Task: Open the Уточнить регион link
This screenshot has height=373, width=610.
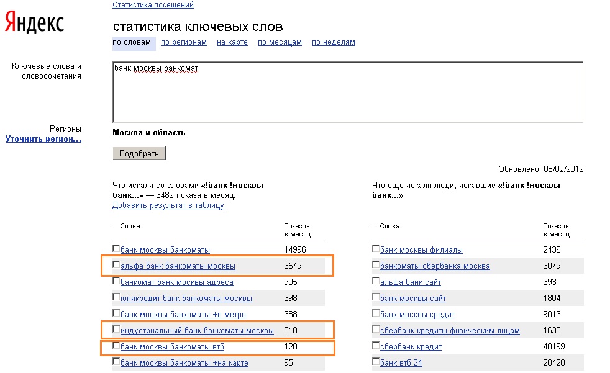Action: tap(43, 139)
